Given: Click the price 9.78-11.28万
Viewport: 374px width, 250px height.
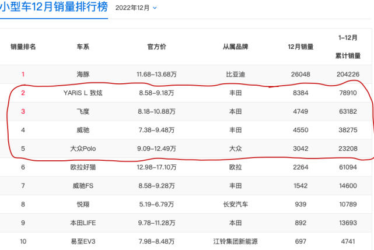Looking at the screenshot, I should (x=157, y=223).
